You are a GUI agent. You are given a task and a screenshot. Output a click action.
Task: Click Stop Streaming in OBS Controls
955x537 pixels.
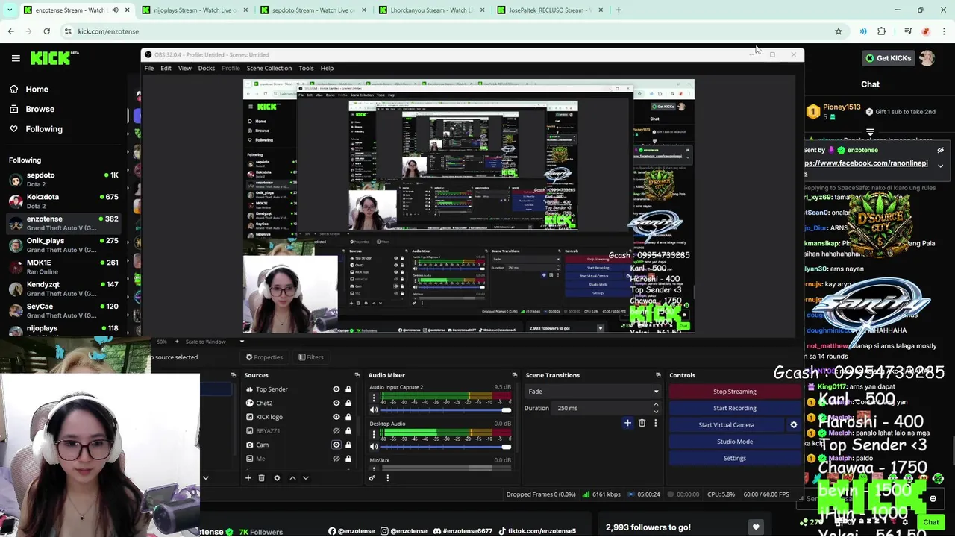click(734, 392)
